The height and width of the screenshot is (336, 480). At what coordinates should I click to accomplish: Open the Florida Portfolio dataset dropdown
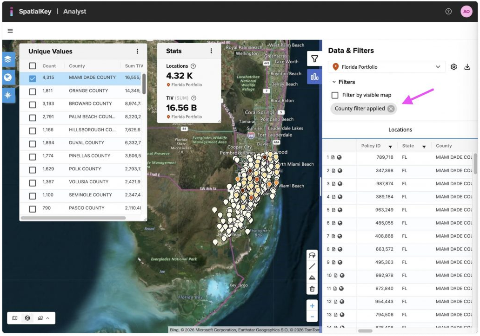[386, 67]
